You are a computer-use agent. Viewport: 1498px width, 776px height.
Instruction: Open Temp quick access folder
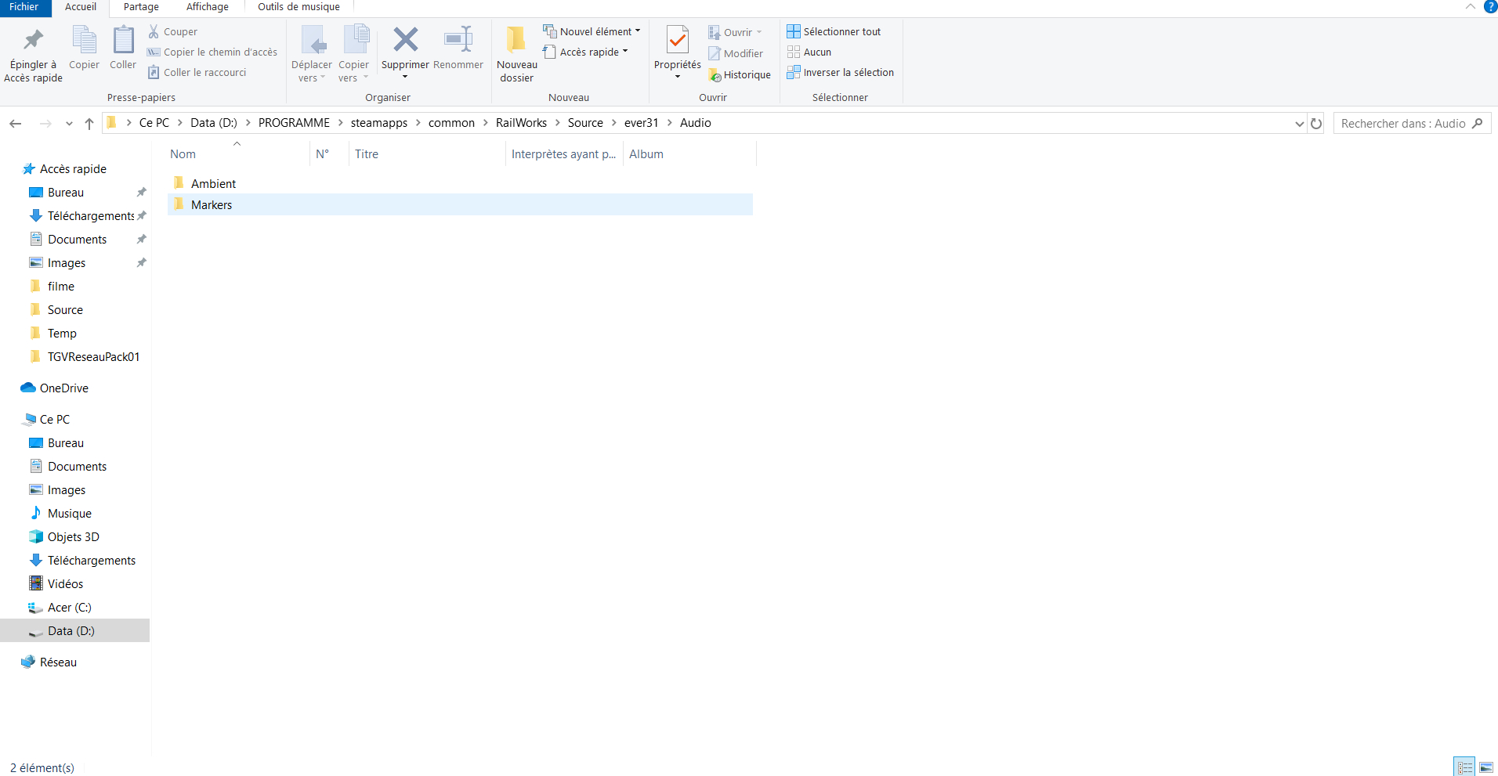tap(62, 334)
